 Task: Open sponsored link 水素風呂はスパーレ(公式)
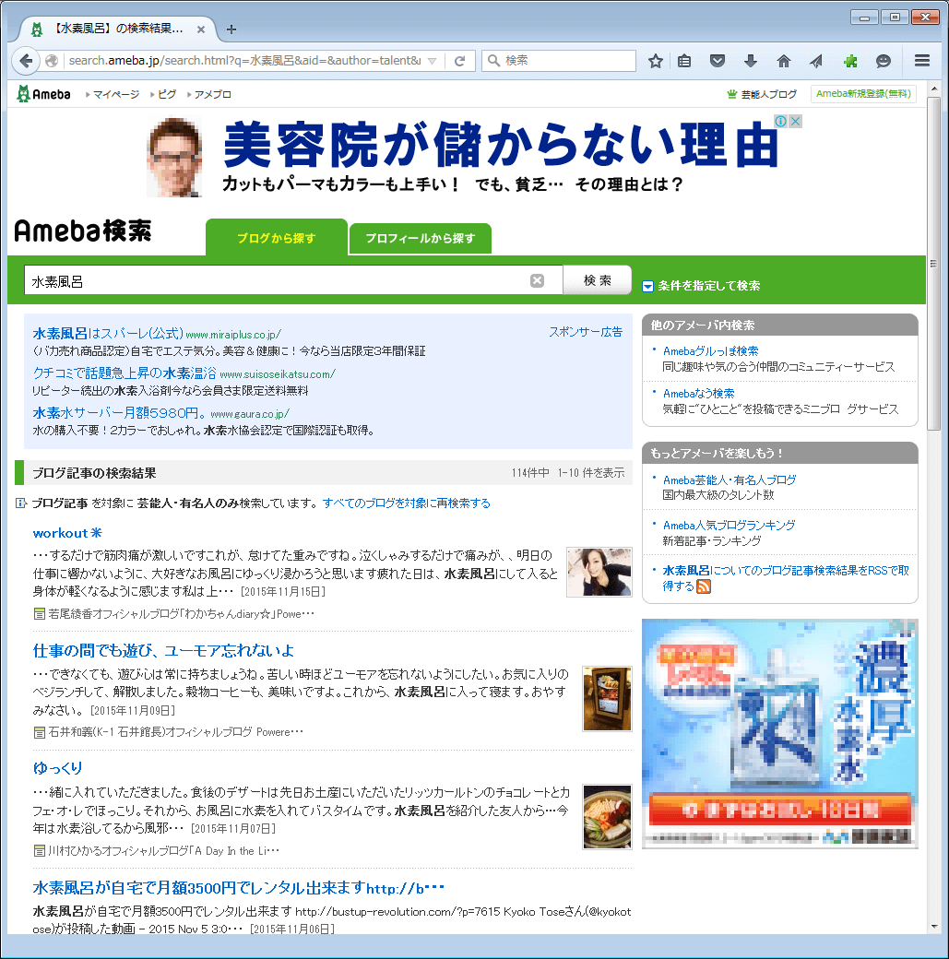(108, 333)
